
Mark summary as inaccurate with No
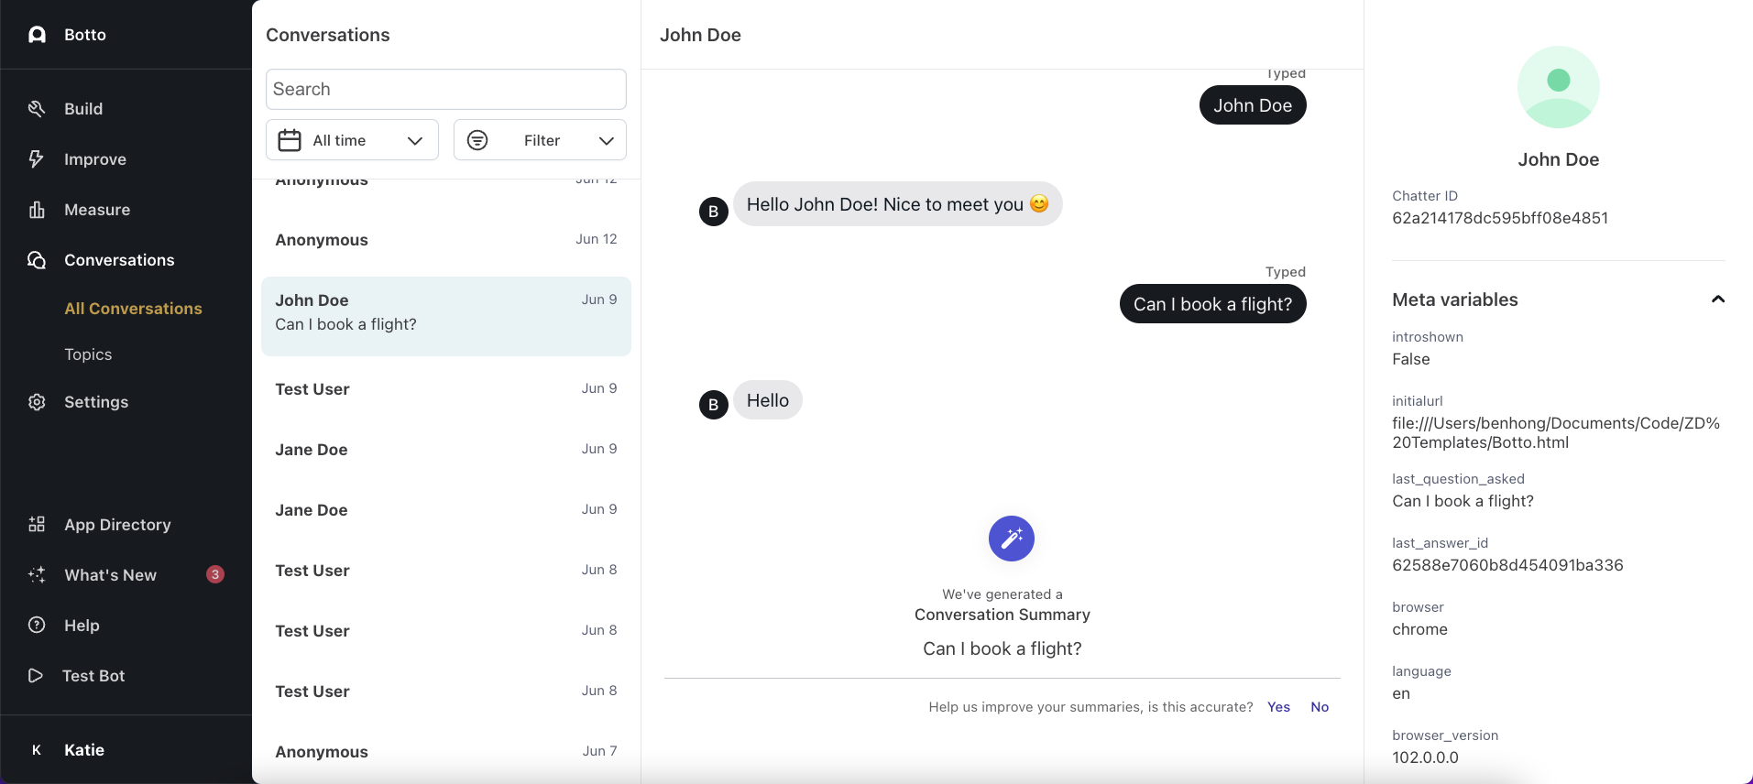1320,707
